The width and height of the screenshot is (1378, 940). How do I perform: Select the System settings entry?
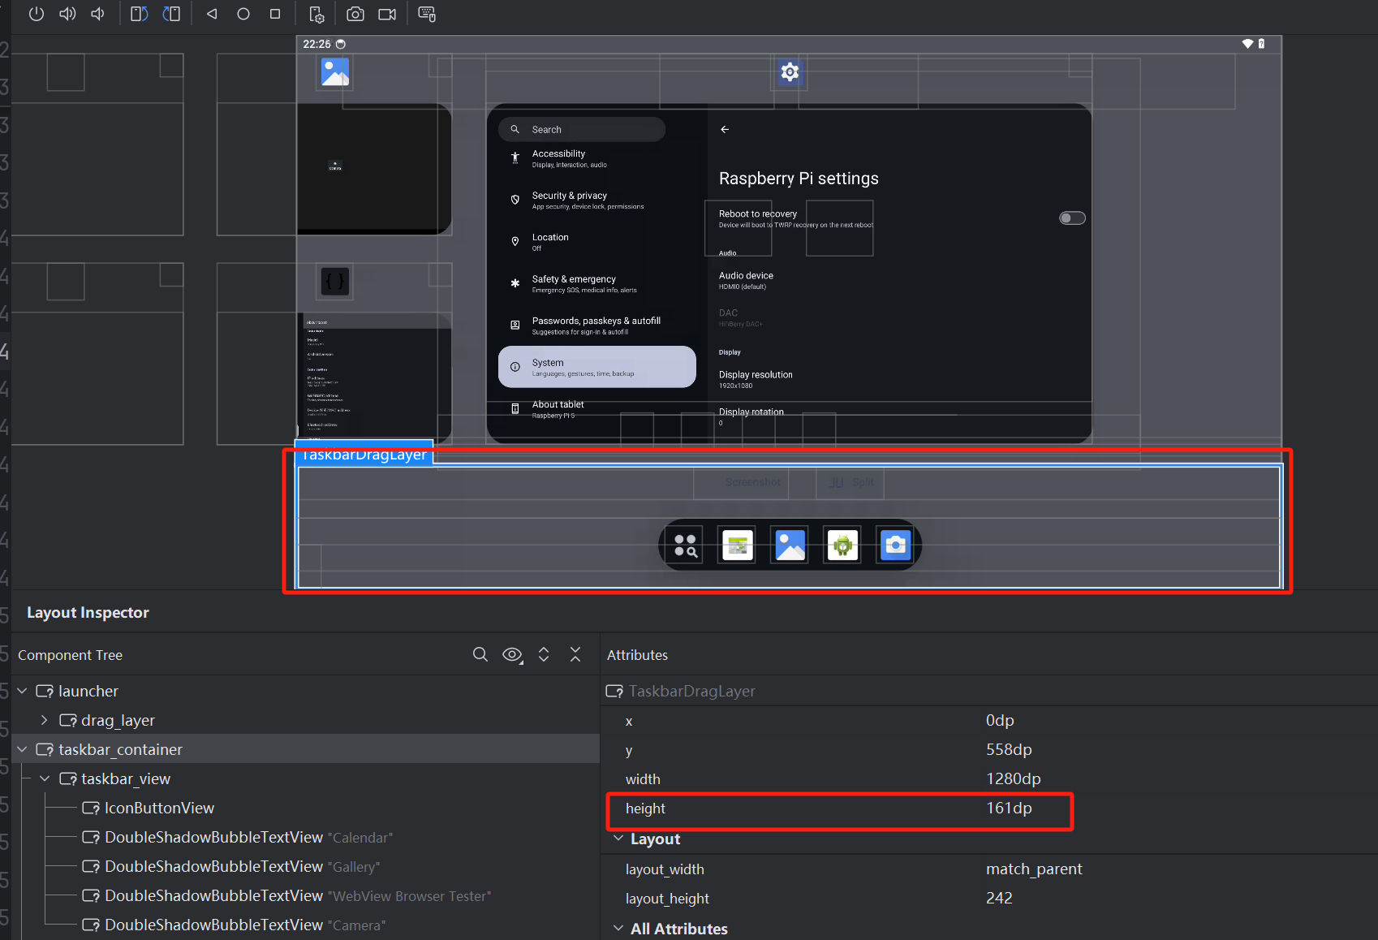(x=596, y=367)
